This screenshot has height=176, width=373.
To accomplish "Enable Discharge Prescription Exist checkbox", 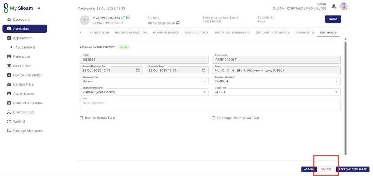I will [213, 118].
